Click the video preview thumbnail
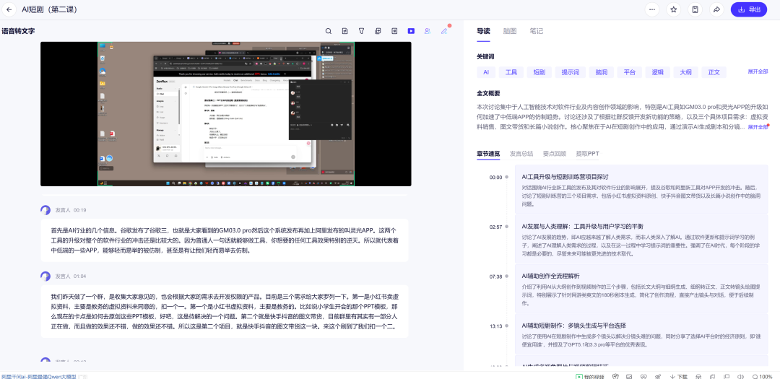 click(x=226, y=114)
